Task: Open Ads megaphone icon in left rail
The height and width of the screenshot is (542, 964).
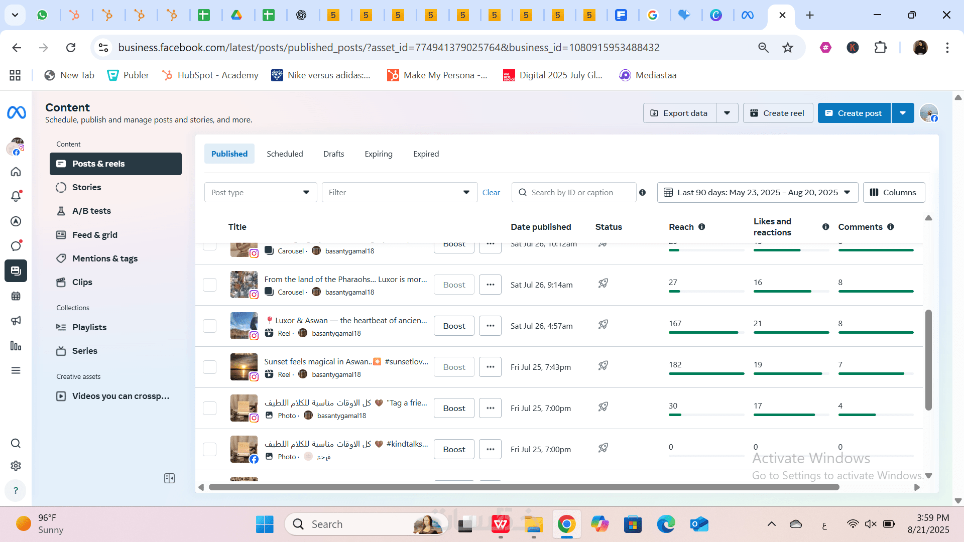Action: (x=16, y=321)
